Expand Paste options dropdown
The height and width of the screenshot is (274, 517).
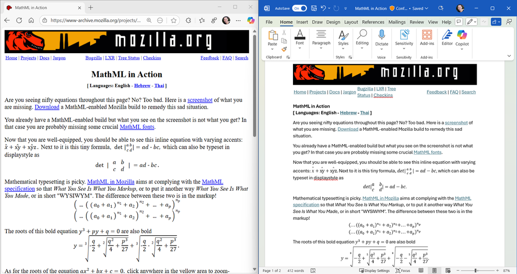point(272,49)
